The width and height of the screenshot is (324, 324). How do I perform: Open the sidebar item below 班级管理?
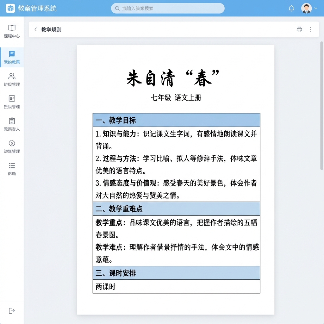[12, 102]
